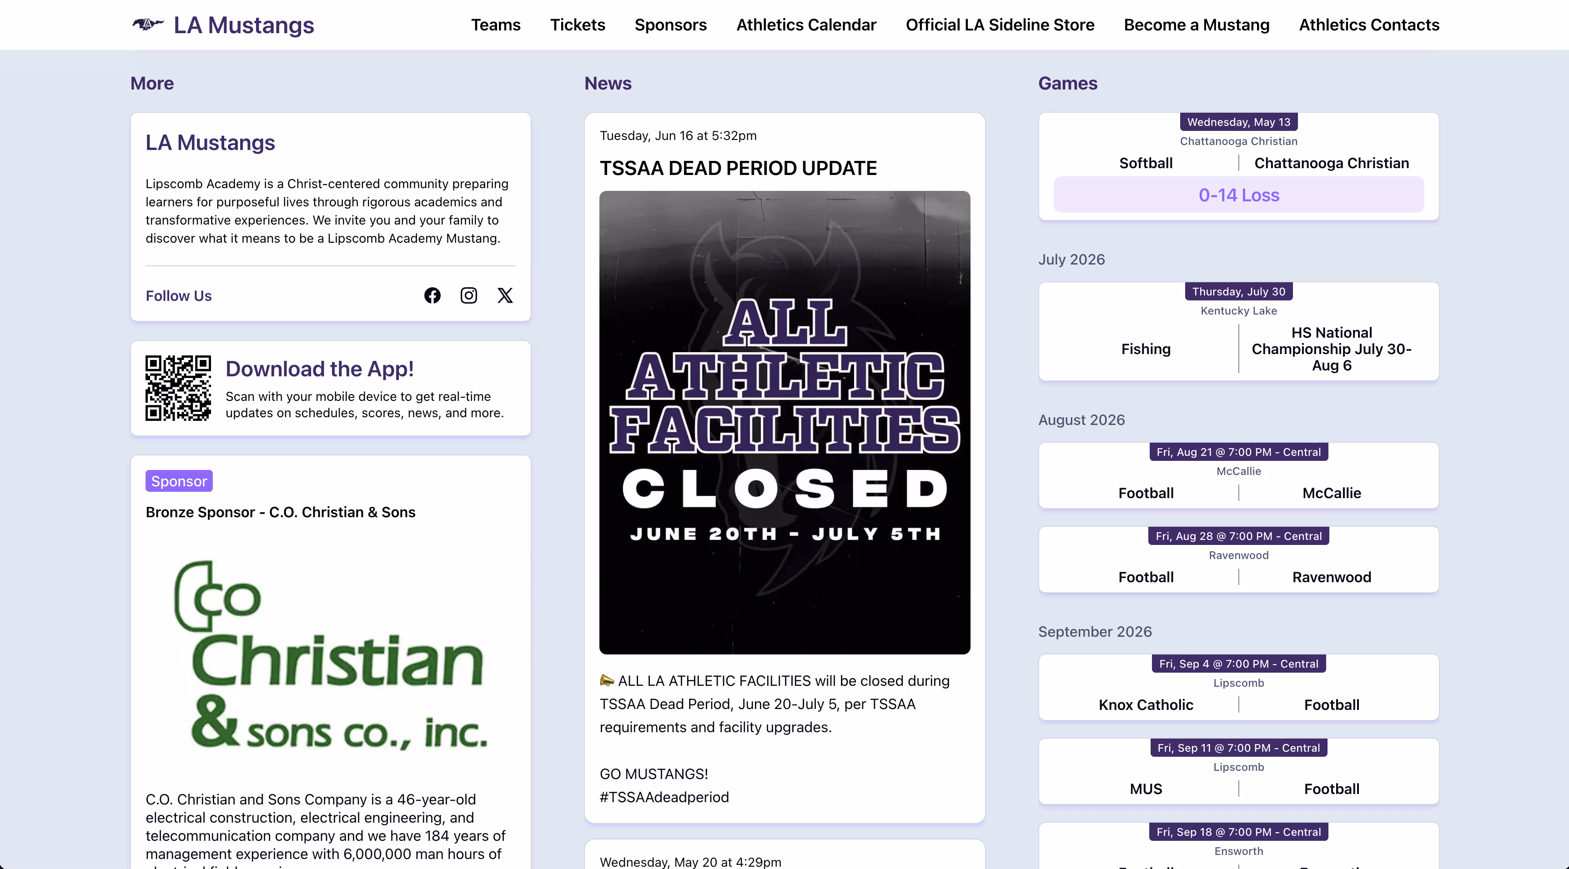1569x869 pixels.
Task: Click the LA Mustangs site title in header
Action: [244, 25]
